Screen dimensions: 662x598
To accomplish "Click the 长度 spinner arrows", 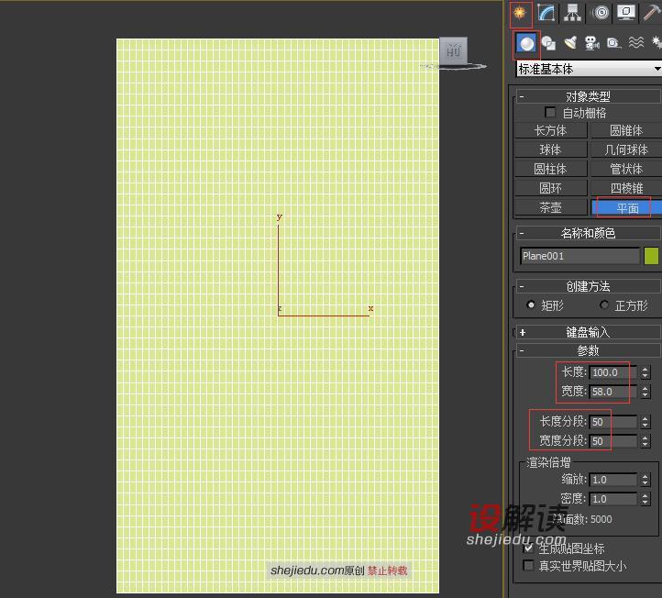I will (x=645, y=372).
